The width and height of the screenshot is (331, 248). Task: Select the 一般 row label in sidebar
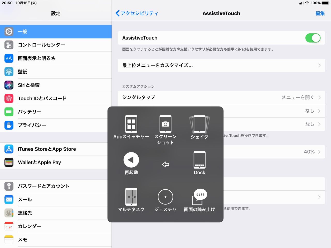coord(22,32)
